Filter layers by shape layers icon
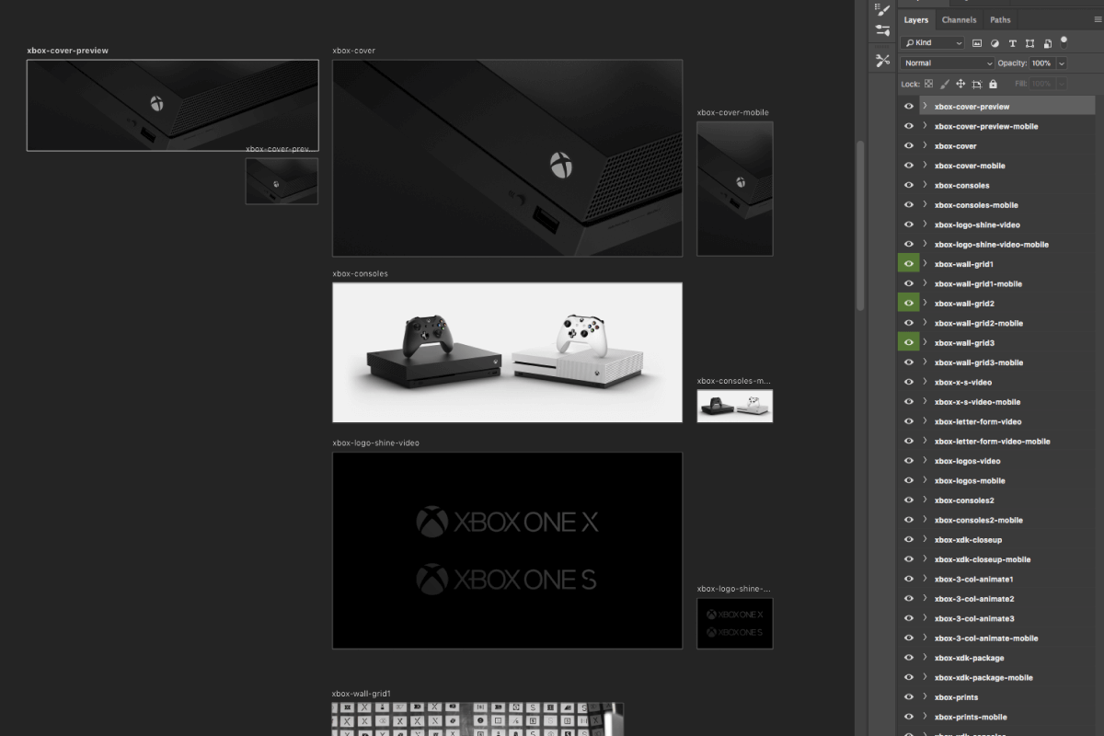Viewport: 1104px width, 736px height. click(x=1030, y=43)
